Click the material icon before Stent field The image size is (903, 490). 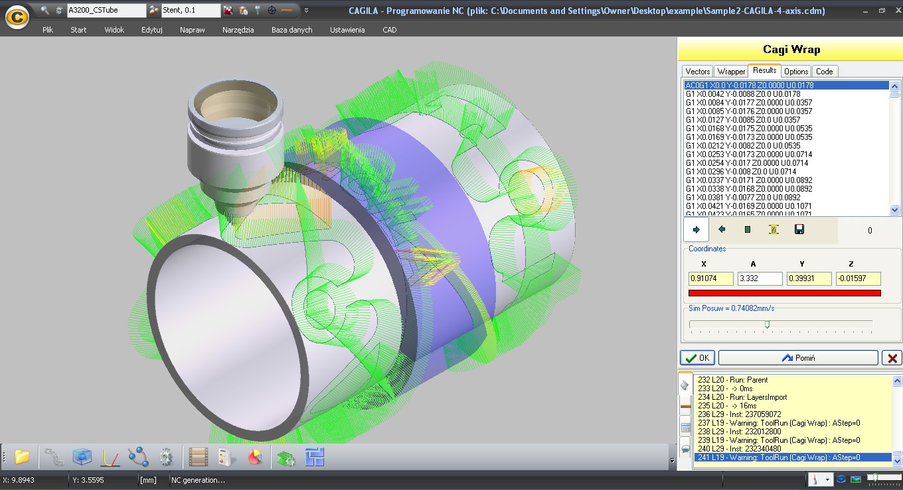pos(154,11)
